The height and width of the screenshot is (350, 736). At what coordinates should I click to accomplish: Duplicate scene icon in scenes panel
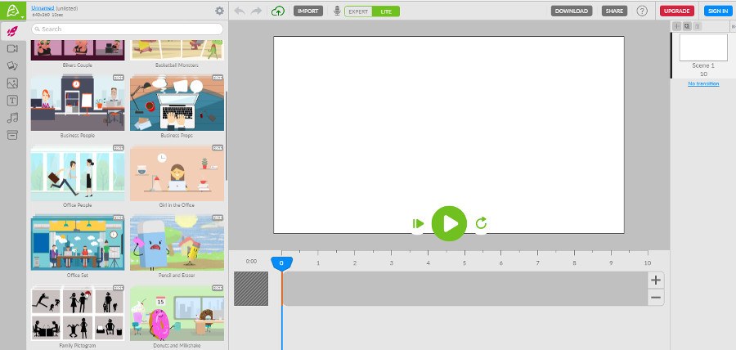pos(687,26)
